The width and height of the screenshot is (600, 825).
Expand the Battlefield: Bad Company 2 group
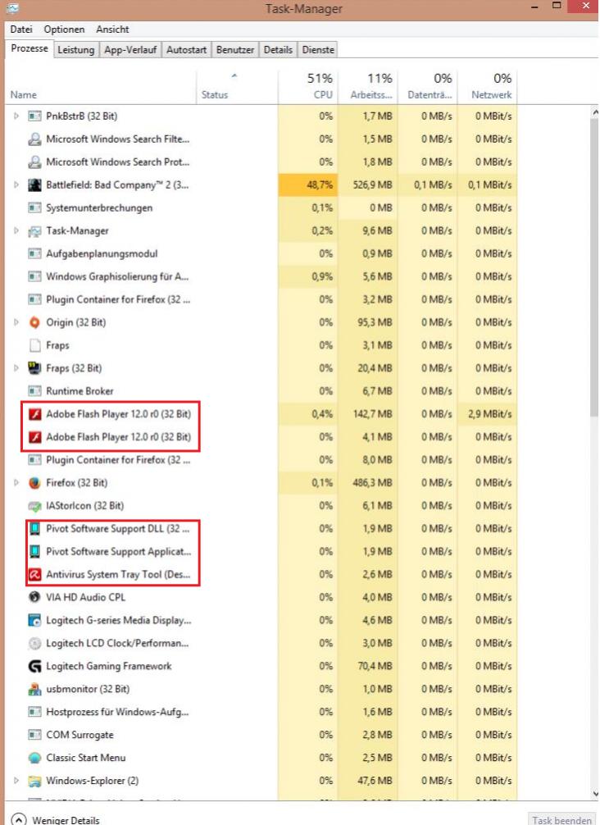[16, 185]
